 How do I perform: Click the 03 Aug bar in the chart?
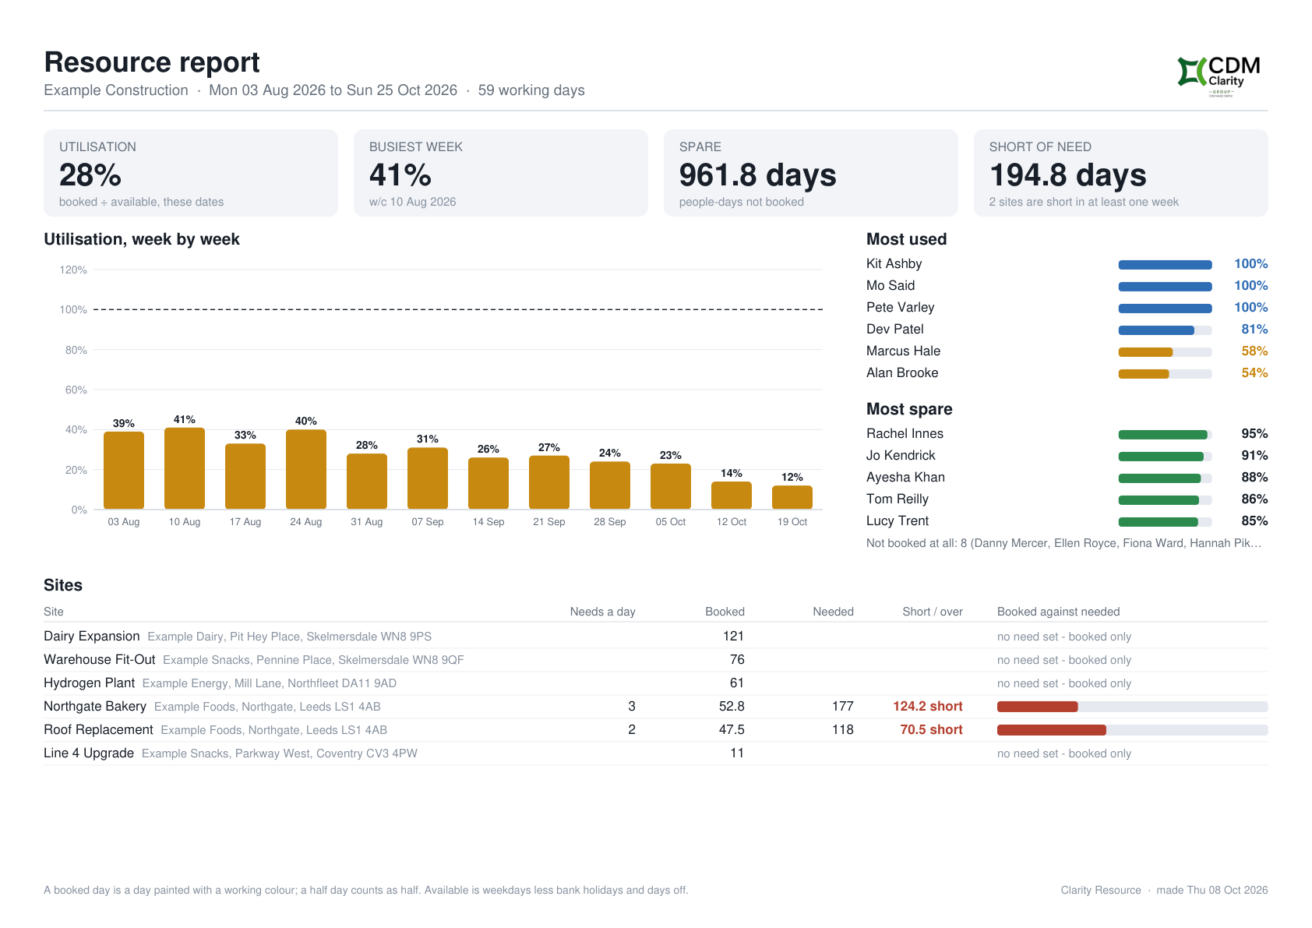pyautogui.click(x=124, y=471)
